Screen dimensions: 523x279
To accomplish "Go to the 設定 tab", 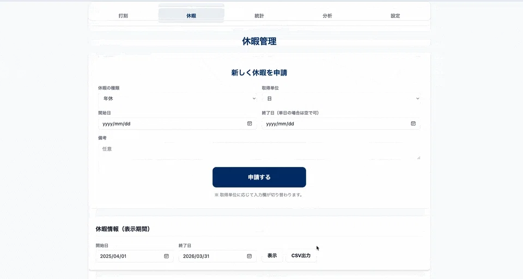I will tap(396, 16).
